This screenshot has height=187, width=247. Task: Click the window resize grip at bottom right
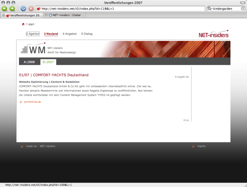[245, 185]
